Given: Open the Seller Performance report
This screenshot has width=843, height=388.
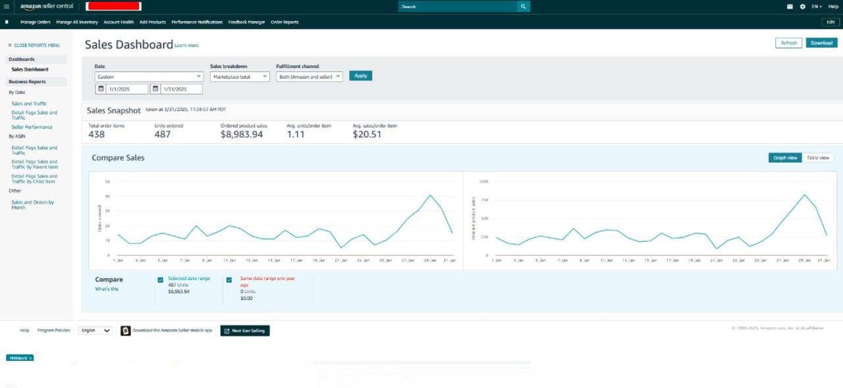Looking at the screenshot, I should [x=32, y=127].
